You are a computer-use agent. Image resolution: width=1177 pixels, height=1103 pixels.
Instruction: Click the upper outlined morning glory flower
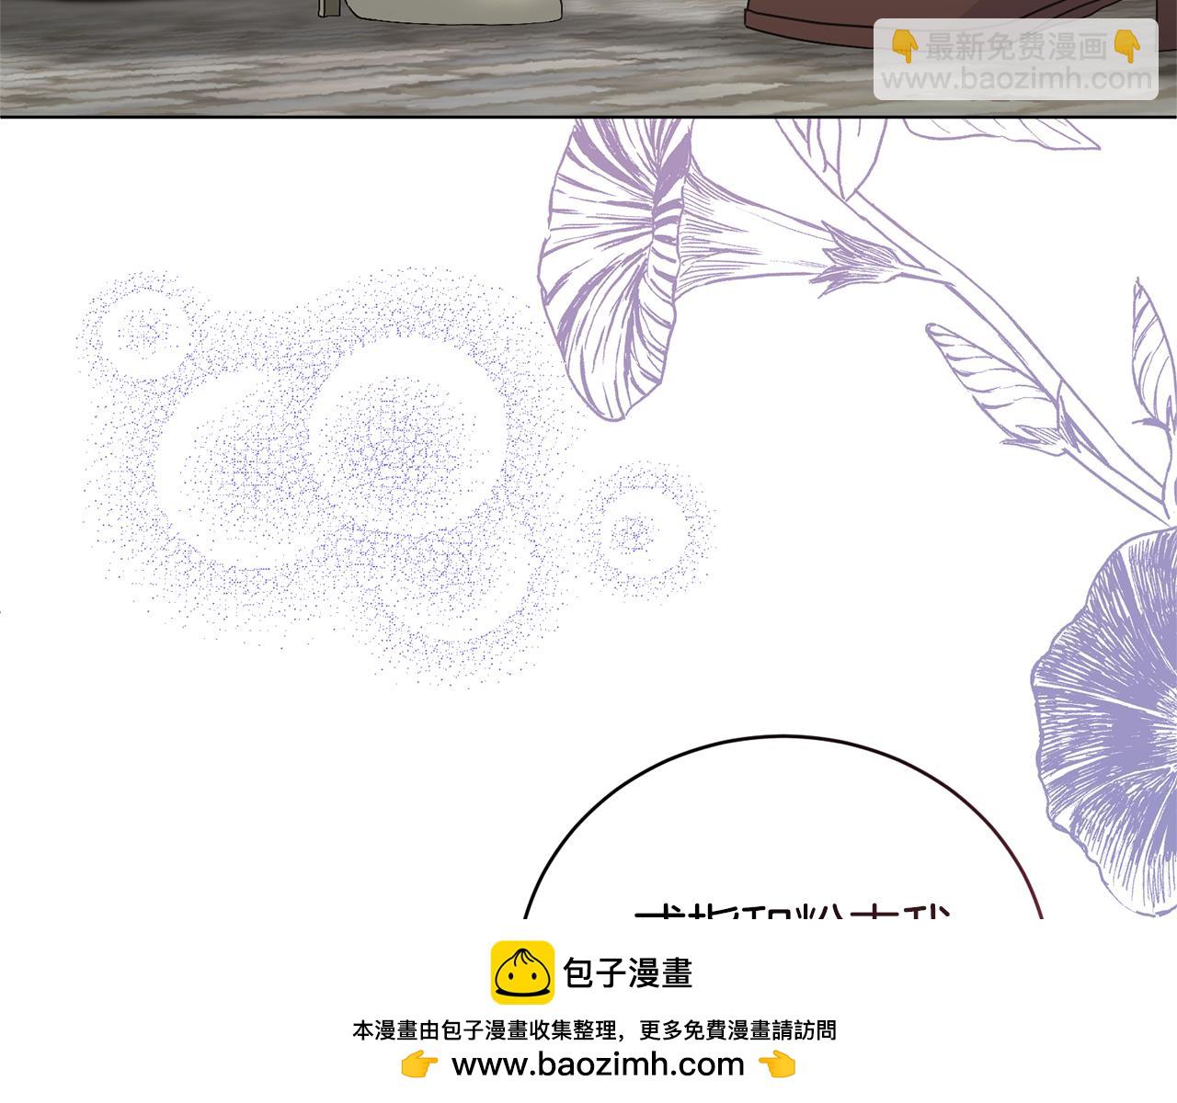616,267
